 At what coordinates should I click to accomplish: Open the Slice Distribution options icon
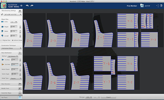click(x=20, y=53)
